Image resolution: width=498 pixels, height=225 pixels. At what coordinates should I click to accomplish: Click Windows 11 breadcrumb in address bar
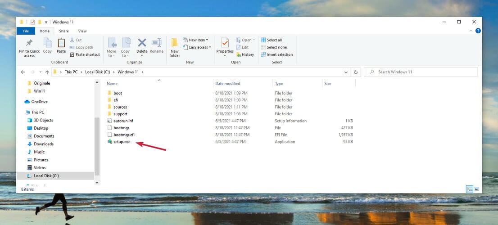pyautogui.click(x=128, y=72)
